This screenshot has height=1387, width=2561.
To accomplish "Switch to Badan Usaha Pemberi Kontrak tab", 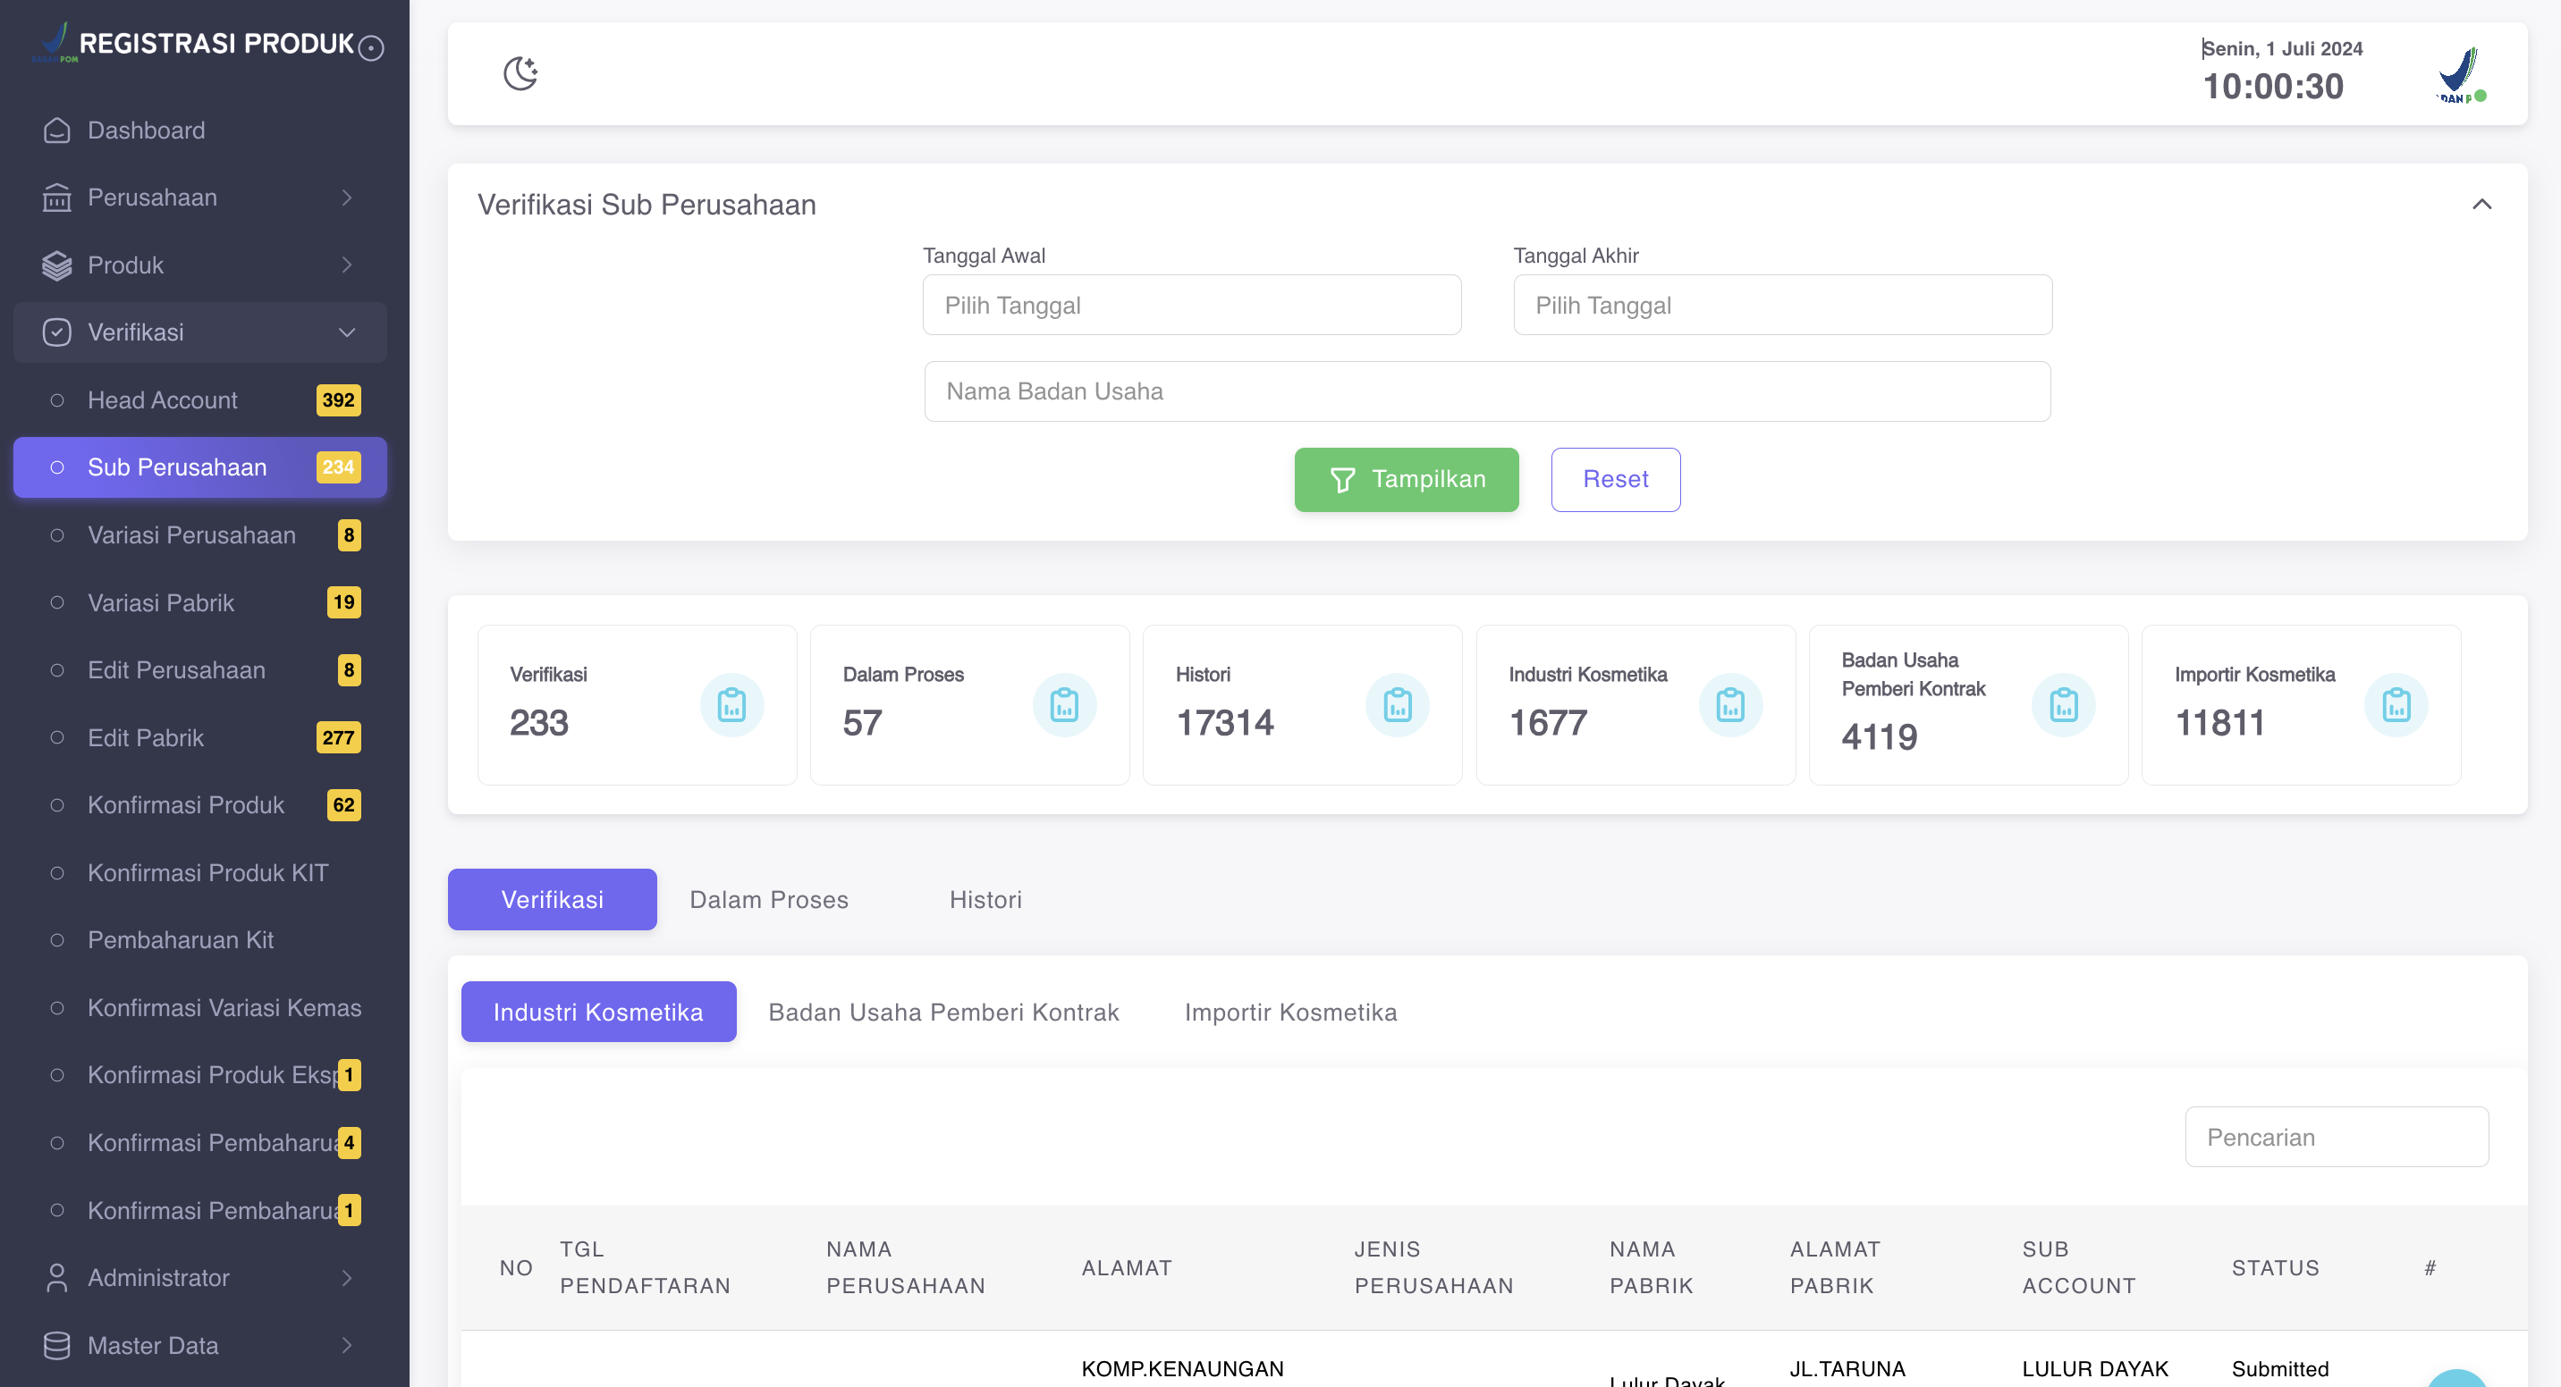I will click(x=943, y=1013).
